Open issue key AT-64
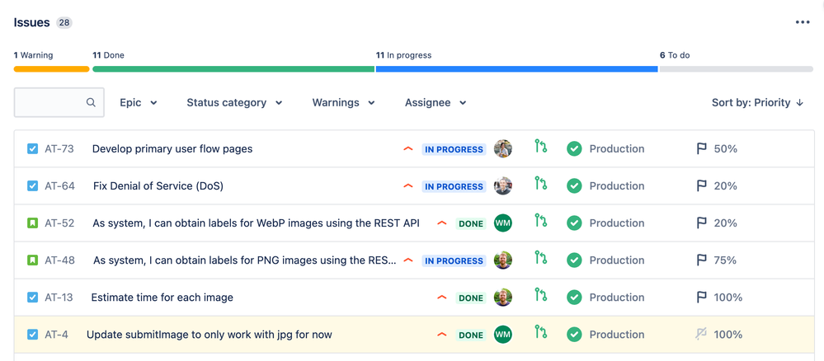Viewport: 824px width, 361px height. click(x=59, y=186)
